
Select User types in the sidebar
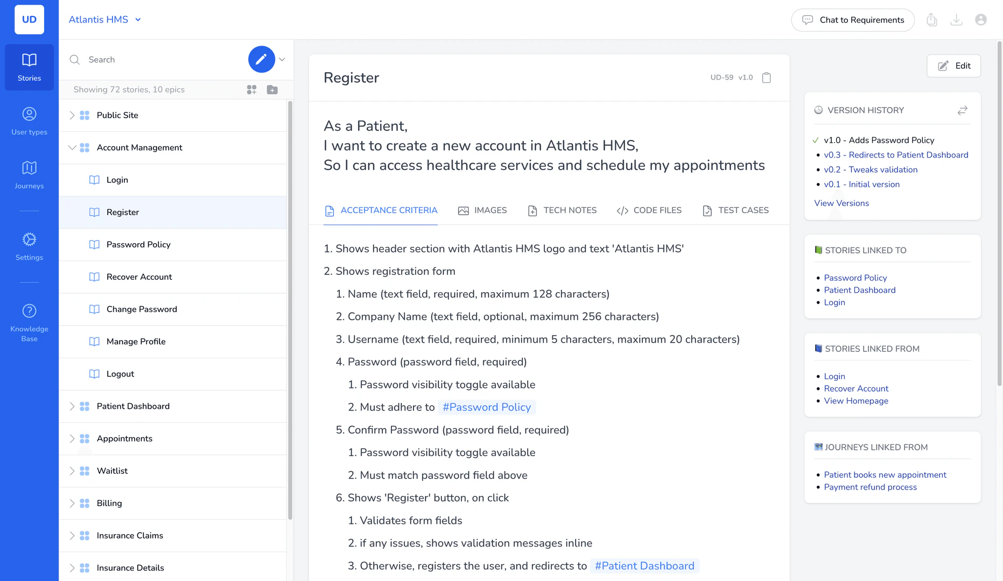coord(29,121)
